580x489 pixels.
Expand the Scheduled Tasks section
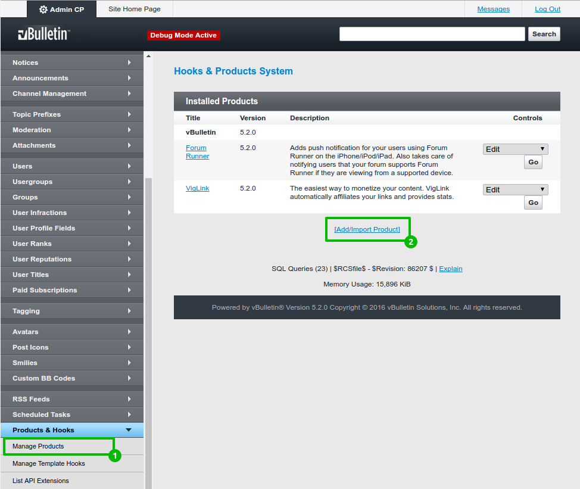[x=72, y=415]
